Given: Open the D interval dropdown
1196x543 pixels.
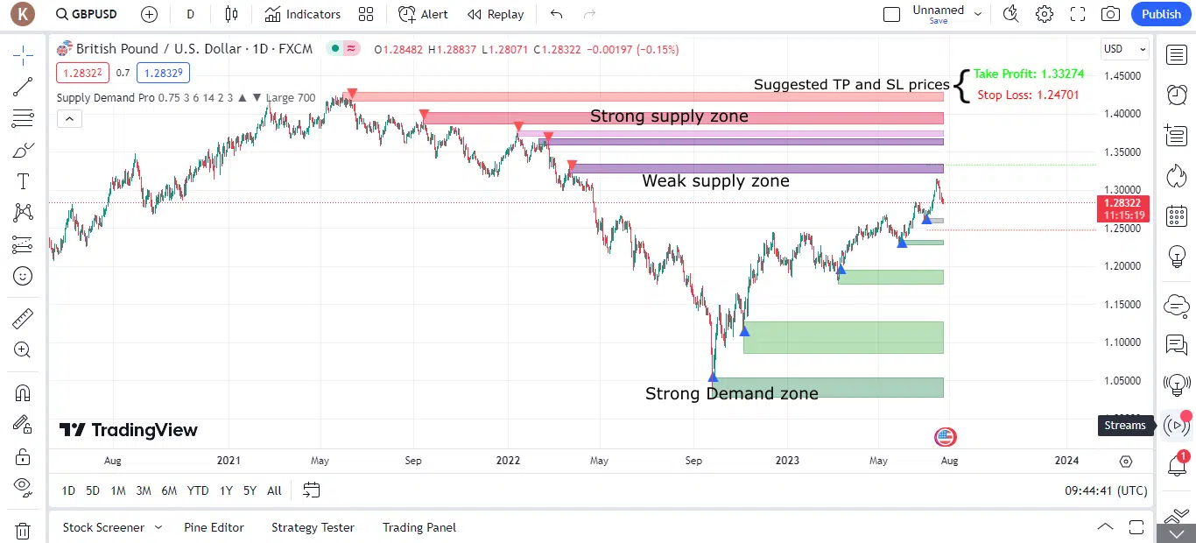Looking at the screenshot, I should point(189,14).
